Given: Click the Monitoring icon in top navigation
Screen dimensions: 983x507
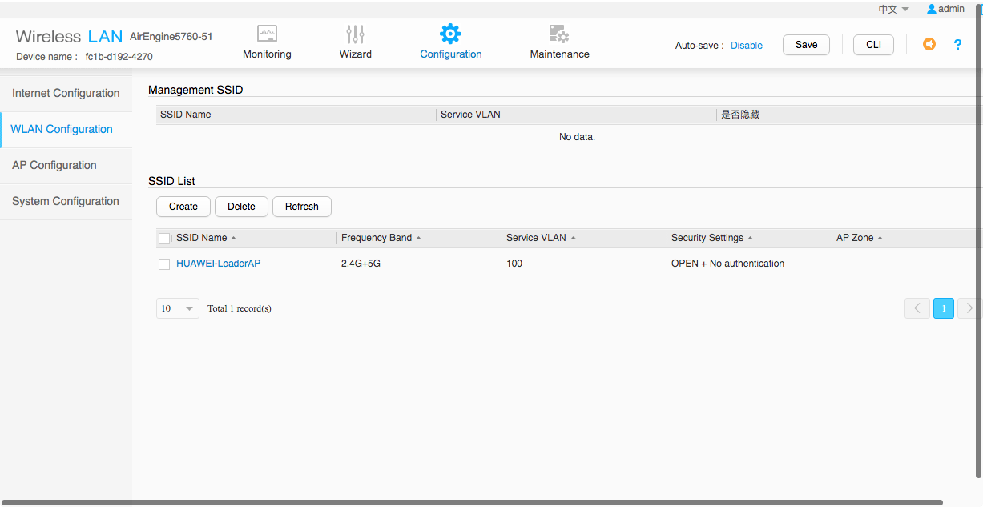Looking at the screenshot, I should 267,34.
